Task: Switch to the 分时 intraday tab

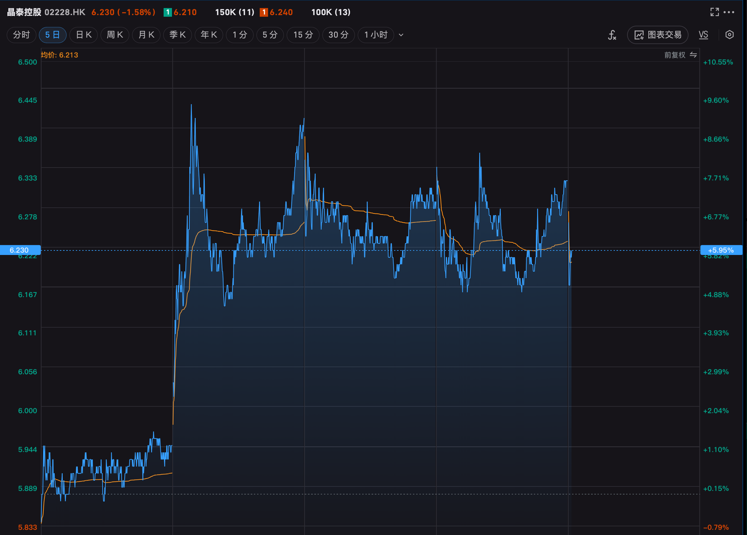Action: click(x=22, y=35)
